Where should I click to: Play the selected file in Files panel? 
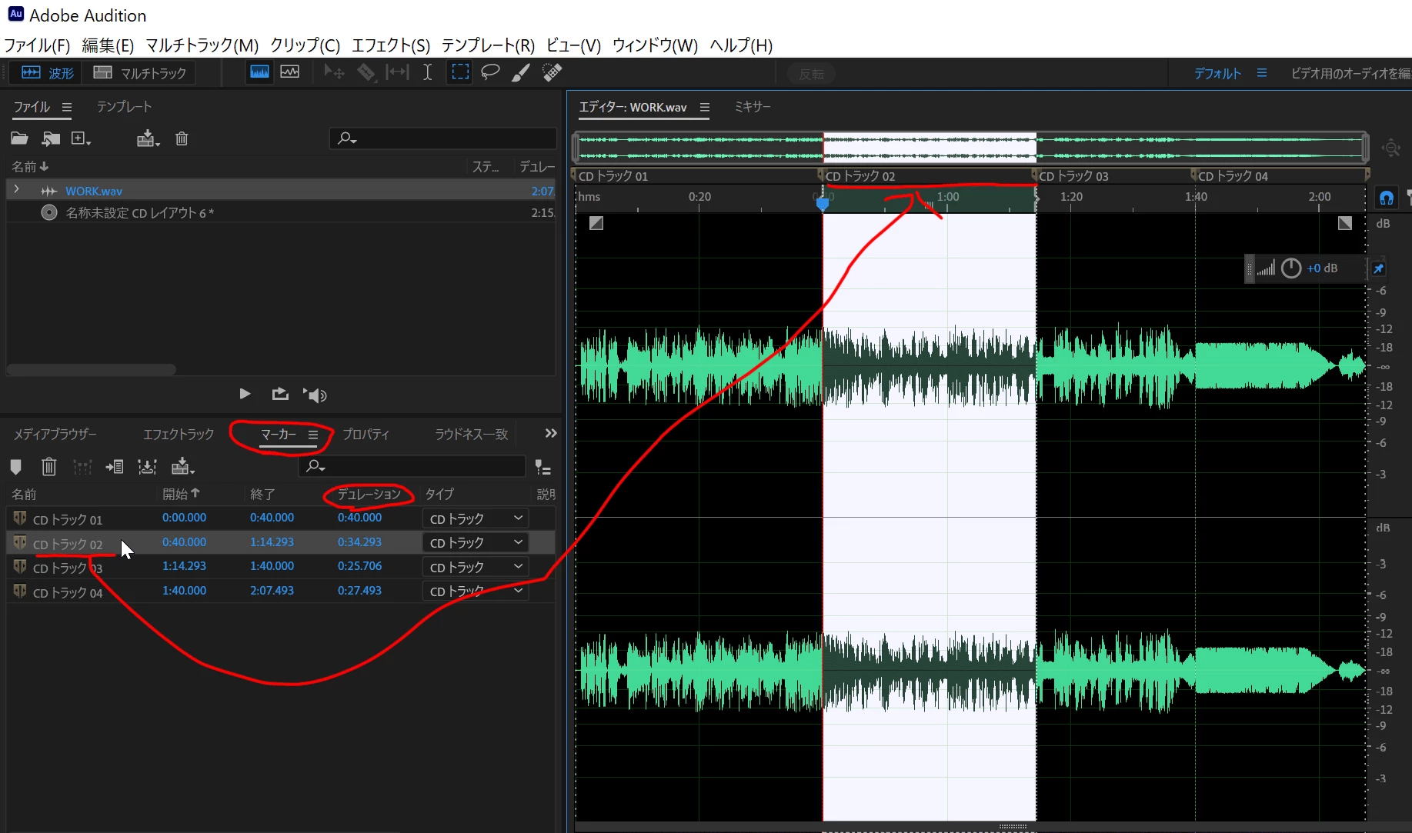(245, 394)
